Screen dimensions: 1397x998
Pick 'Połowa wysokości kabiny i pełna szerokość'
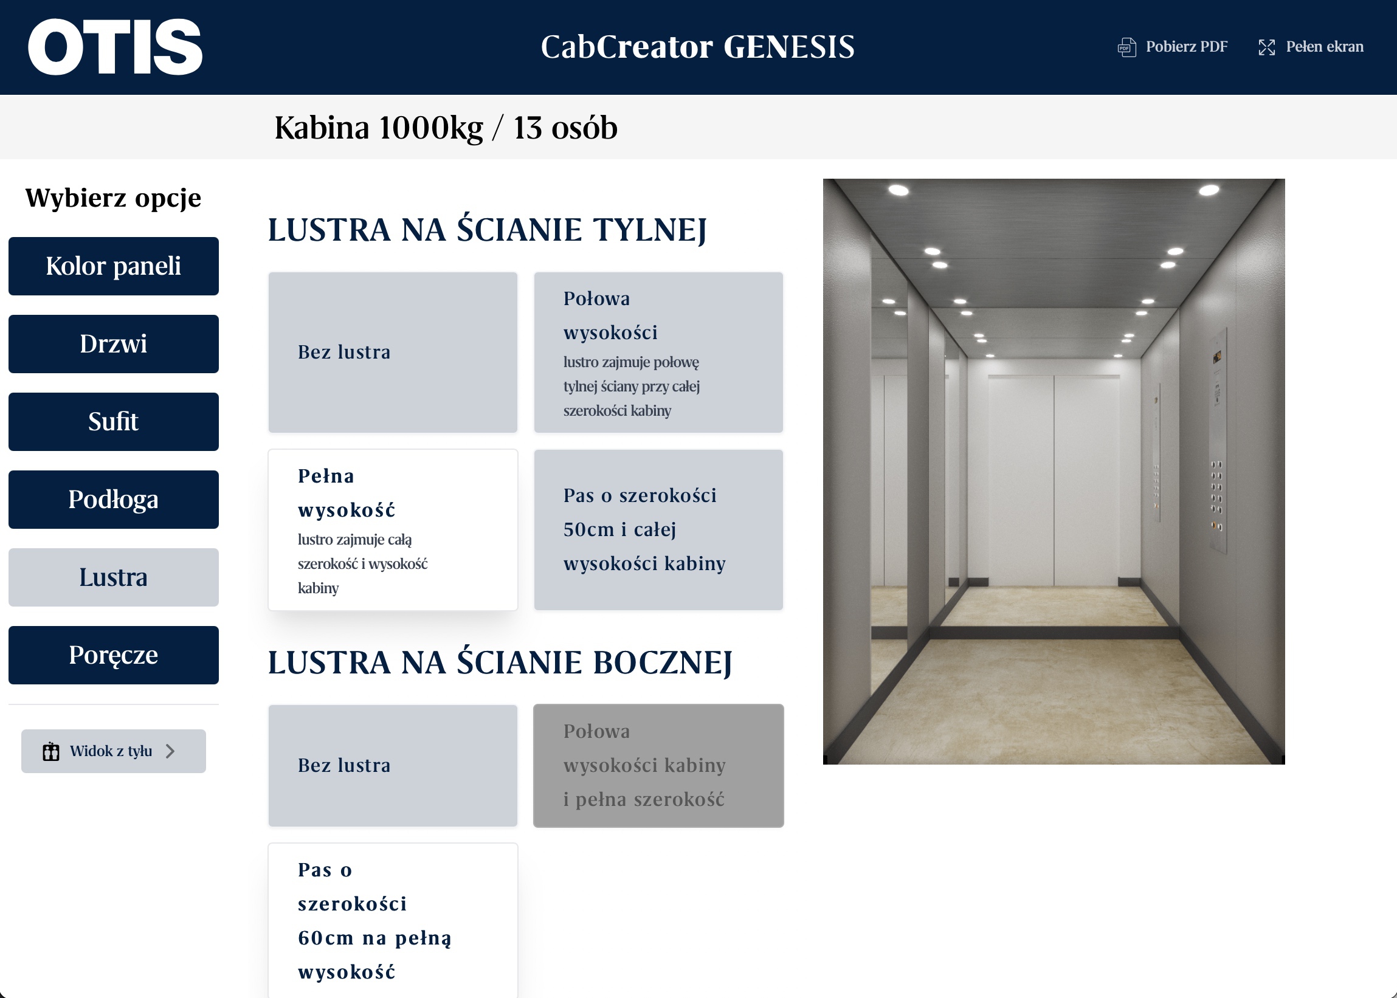pos(658,766)
